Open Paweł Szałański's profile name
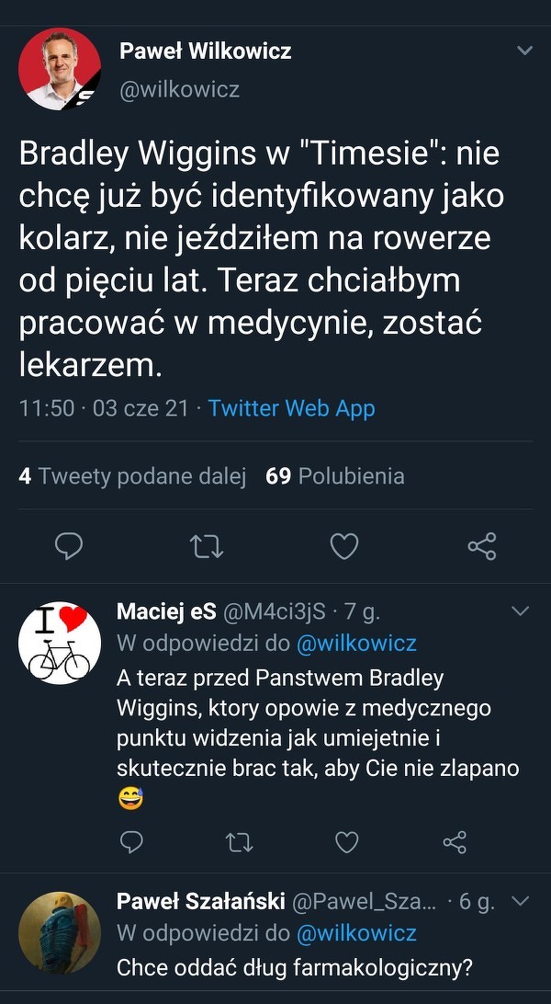The width and height of the screenshot is (551, 1004). click(x=201, y=902)
